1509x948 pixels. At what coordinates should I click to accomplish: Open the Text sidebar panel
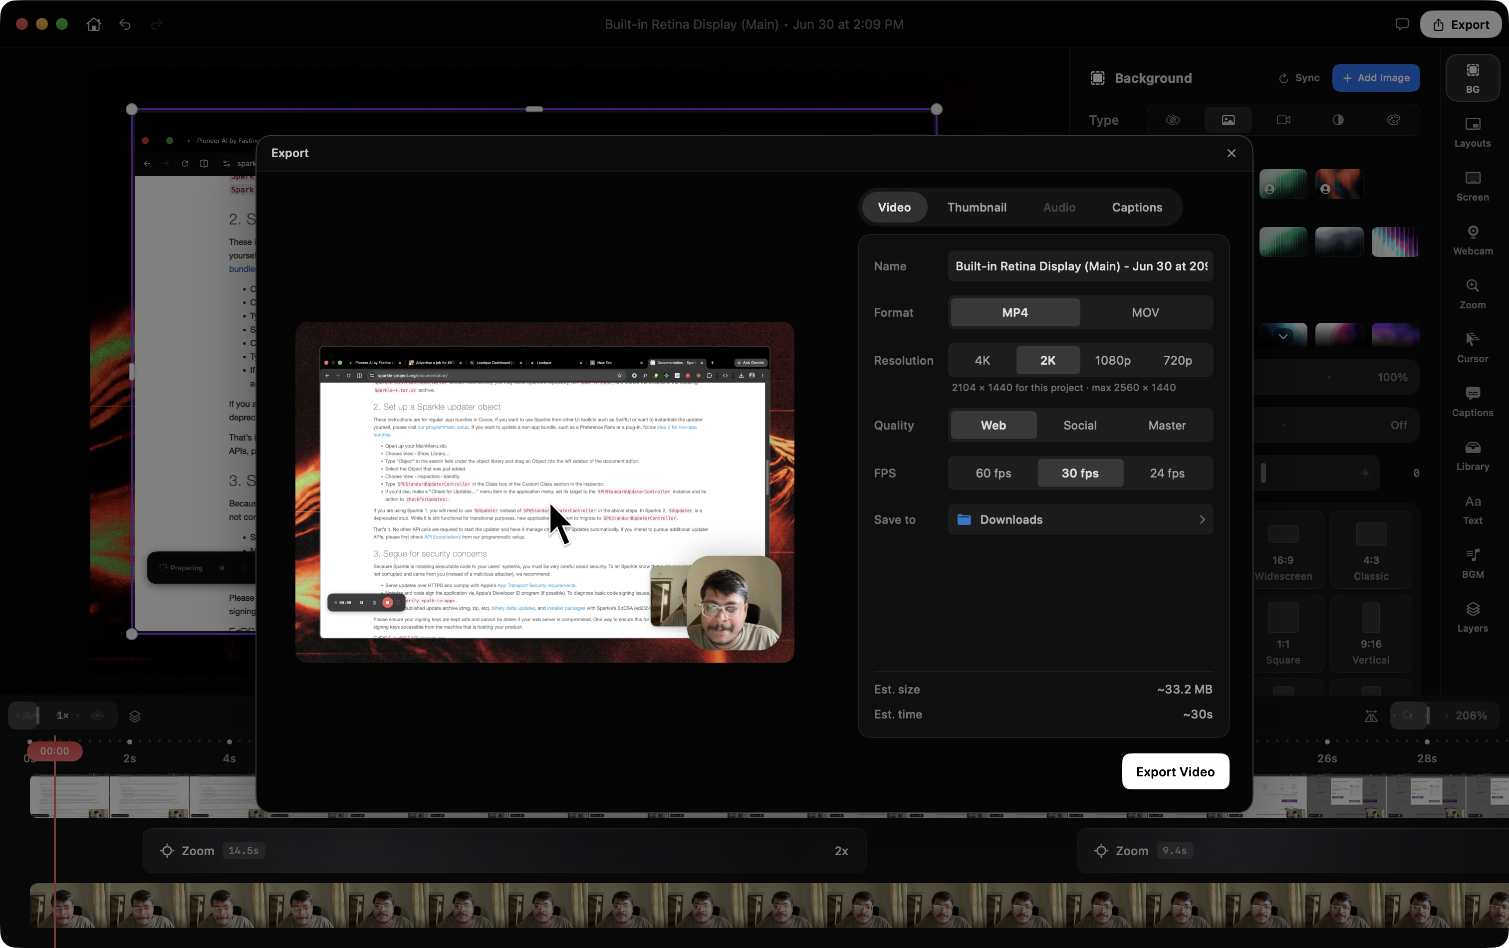(x=1472, y=509)
